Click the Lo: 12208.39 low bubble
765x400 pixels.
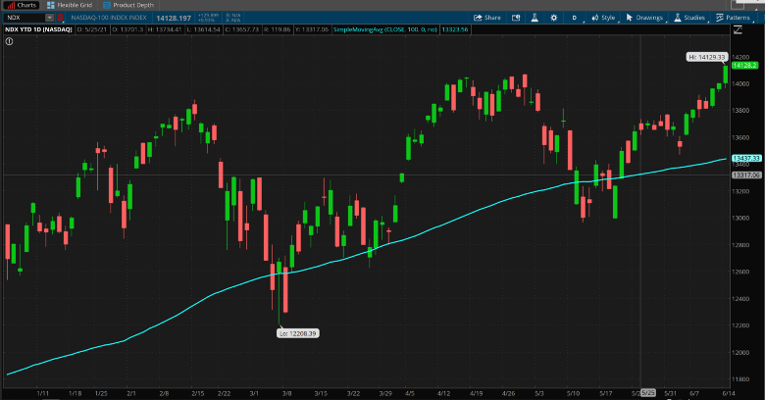[297, 333]
